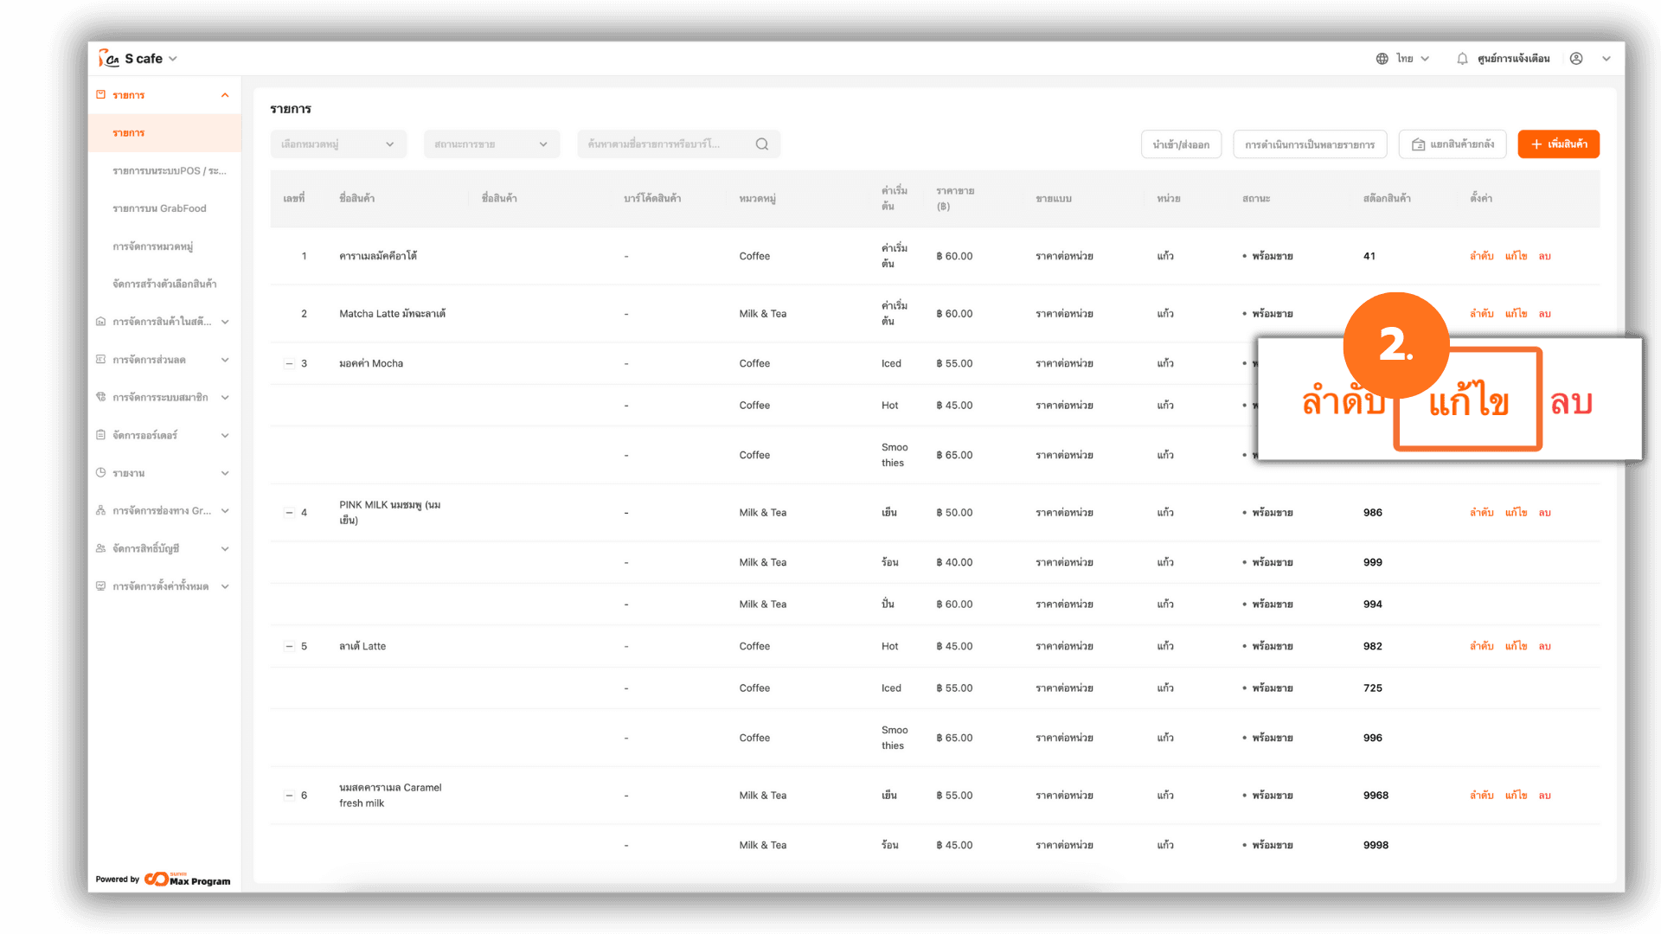Click the globe language icon
The width and height of the screenshot is (1661, 934).
coord(1382,59)
